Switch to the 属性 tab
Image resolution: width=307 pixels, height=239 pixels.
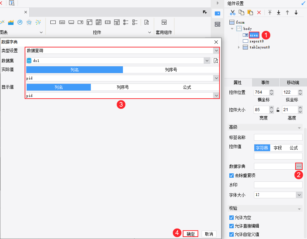pyautogui.click(x=238, y=82)
